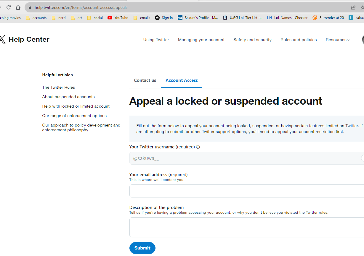Screen dimensions: 364x256
Task: Click into Description of the problem box
Action: [x=247, y=227]
